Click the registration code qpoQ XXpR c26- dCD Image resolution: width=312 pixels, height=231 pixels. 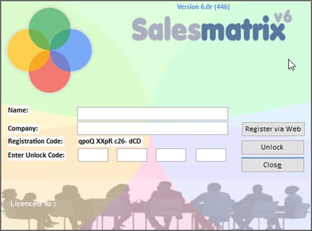(110, 141)
